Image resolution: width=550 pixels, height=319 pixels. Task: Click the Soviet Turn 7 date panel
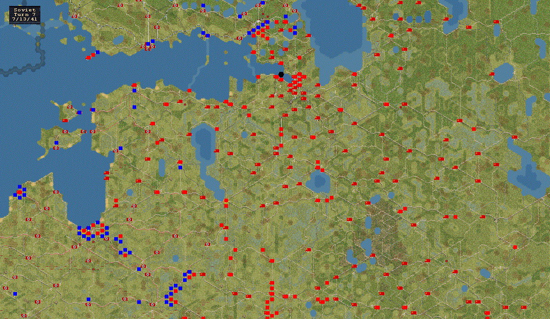coord(25,15)
